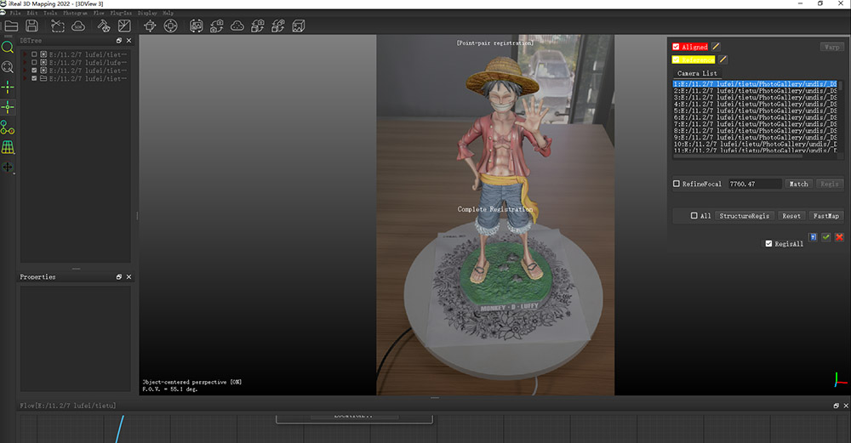The height and width of the screenshot is (443, 851).
Task: Click the FastMap button
Action: pos(826,216)
